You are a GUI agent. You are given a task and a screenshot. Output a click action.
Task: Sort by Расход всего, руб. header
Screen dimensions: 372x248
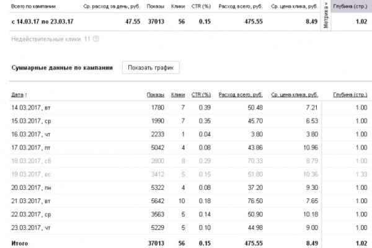(241, 95)
